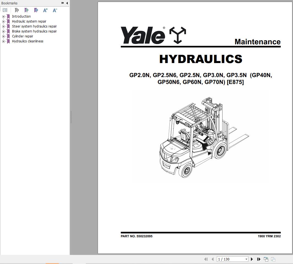Viewport: 293px width, 264px height.
Task: Select the Cylinder repair bookmark
Action: (x=23, y=36)
